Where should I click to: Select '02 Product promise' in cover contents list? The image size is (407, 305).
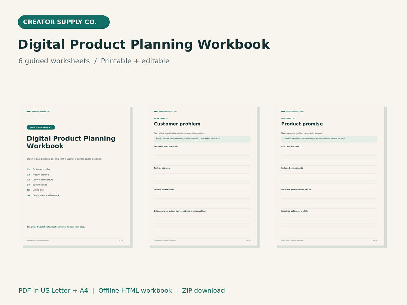click(38, 175)
